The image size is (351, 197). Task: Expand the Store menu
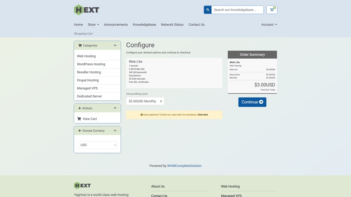(93, 25)
